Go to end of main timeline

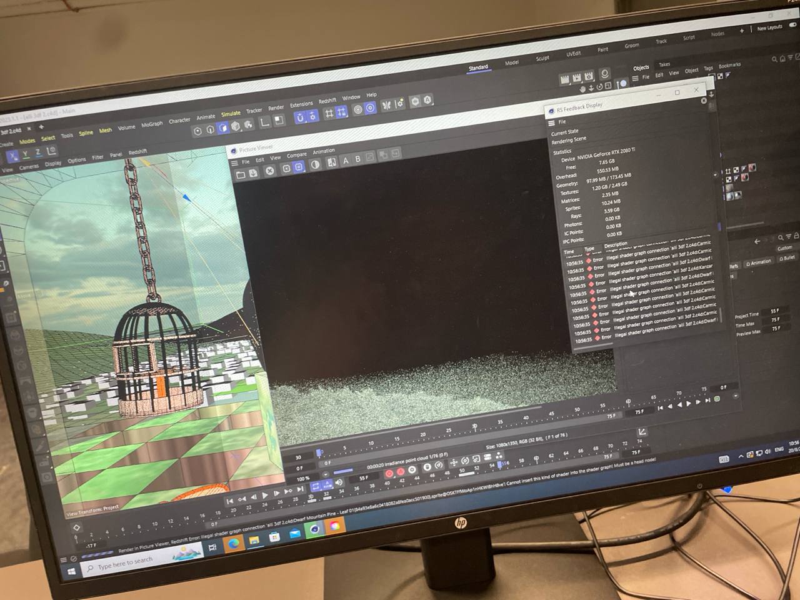[x=299, y=491]
